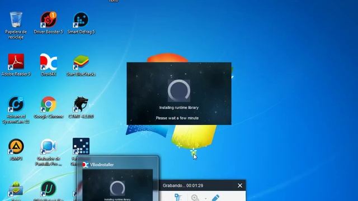Click the 'Installing runtime library' text
Image resolution: width=358 pixels, height=201 pixels.
179,108
